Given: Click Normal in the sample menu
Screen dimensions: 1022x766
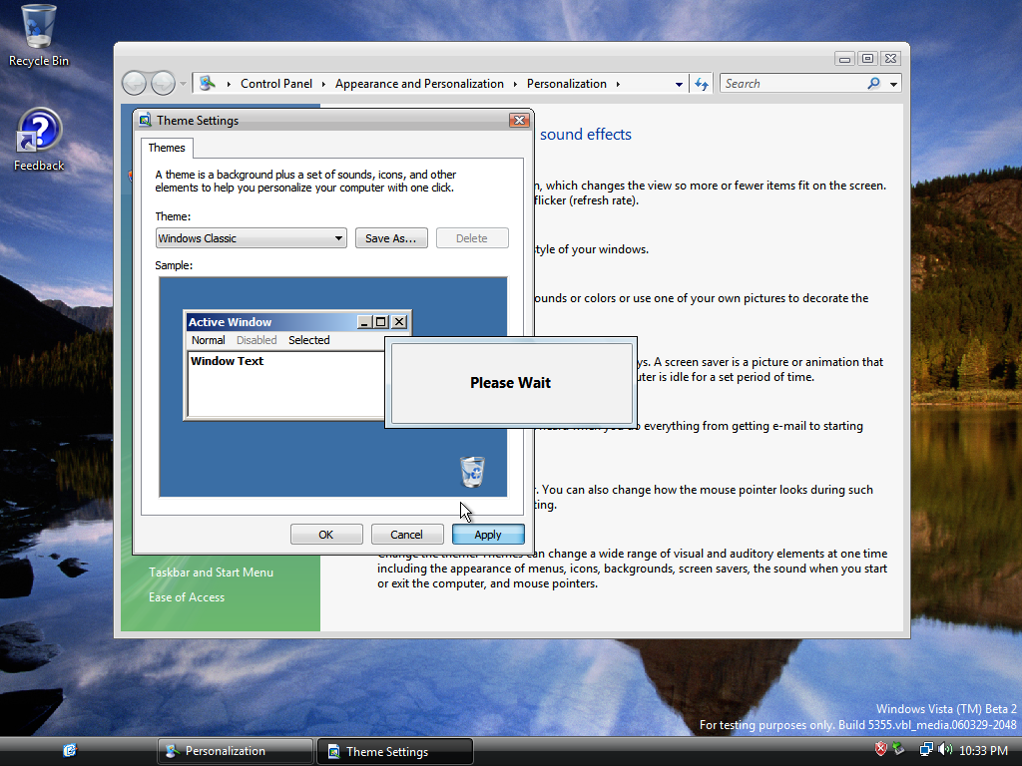Looking at the screenshot, I should (208, 340).
